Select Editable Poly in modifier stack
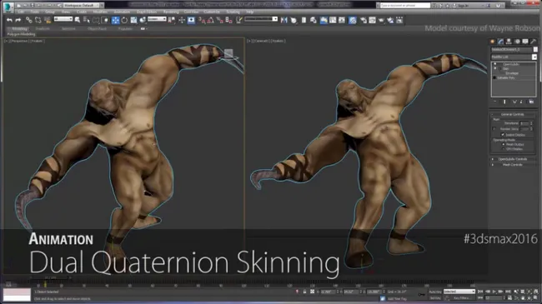The width and height of the screenshot is (542, 304). [x=505, y=77]
